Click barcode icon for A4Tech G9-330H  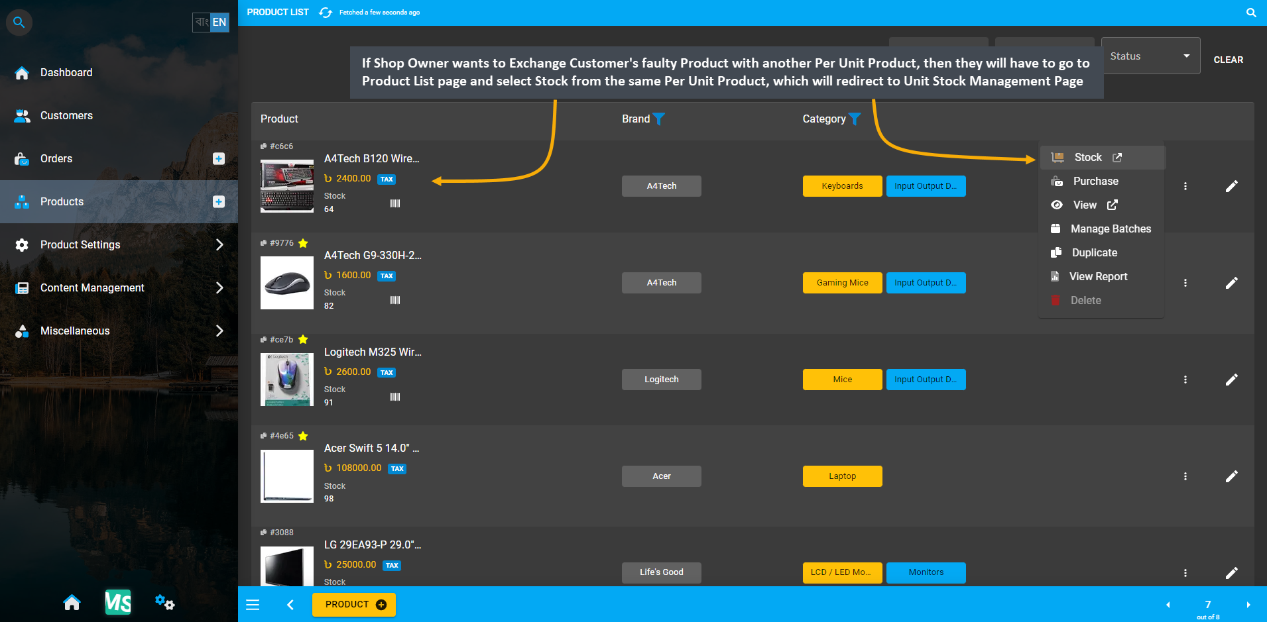(395, 300)
